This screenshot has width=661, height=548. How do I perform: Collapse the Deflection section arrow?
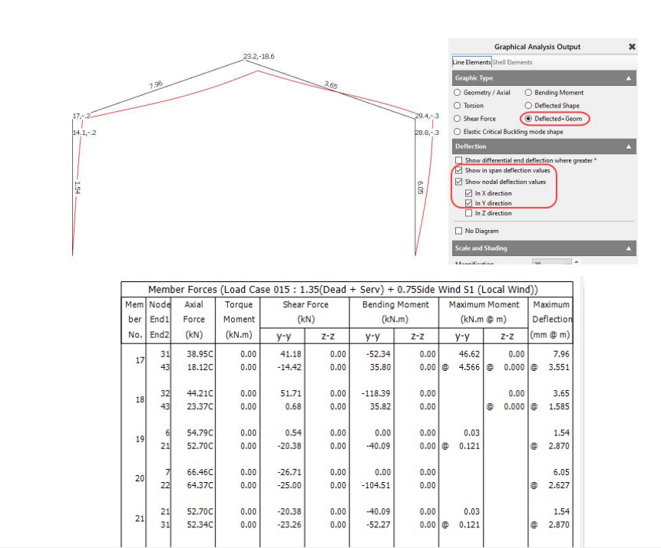coord(630,146)
